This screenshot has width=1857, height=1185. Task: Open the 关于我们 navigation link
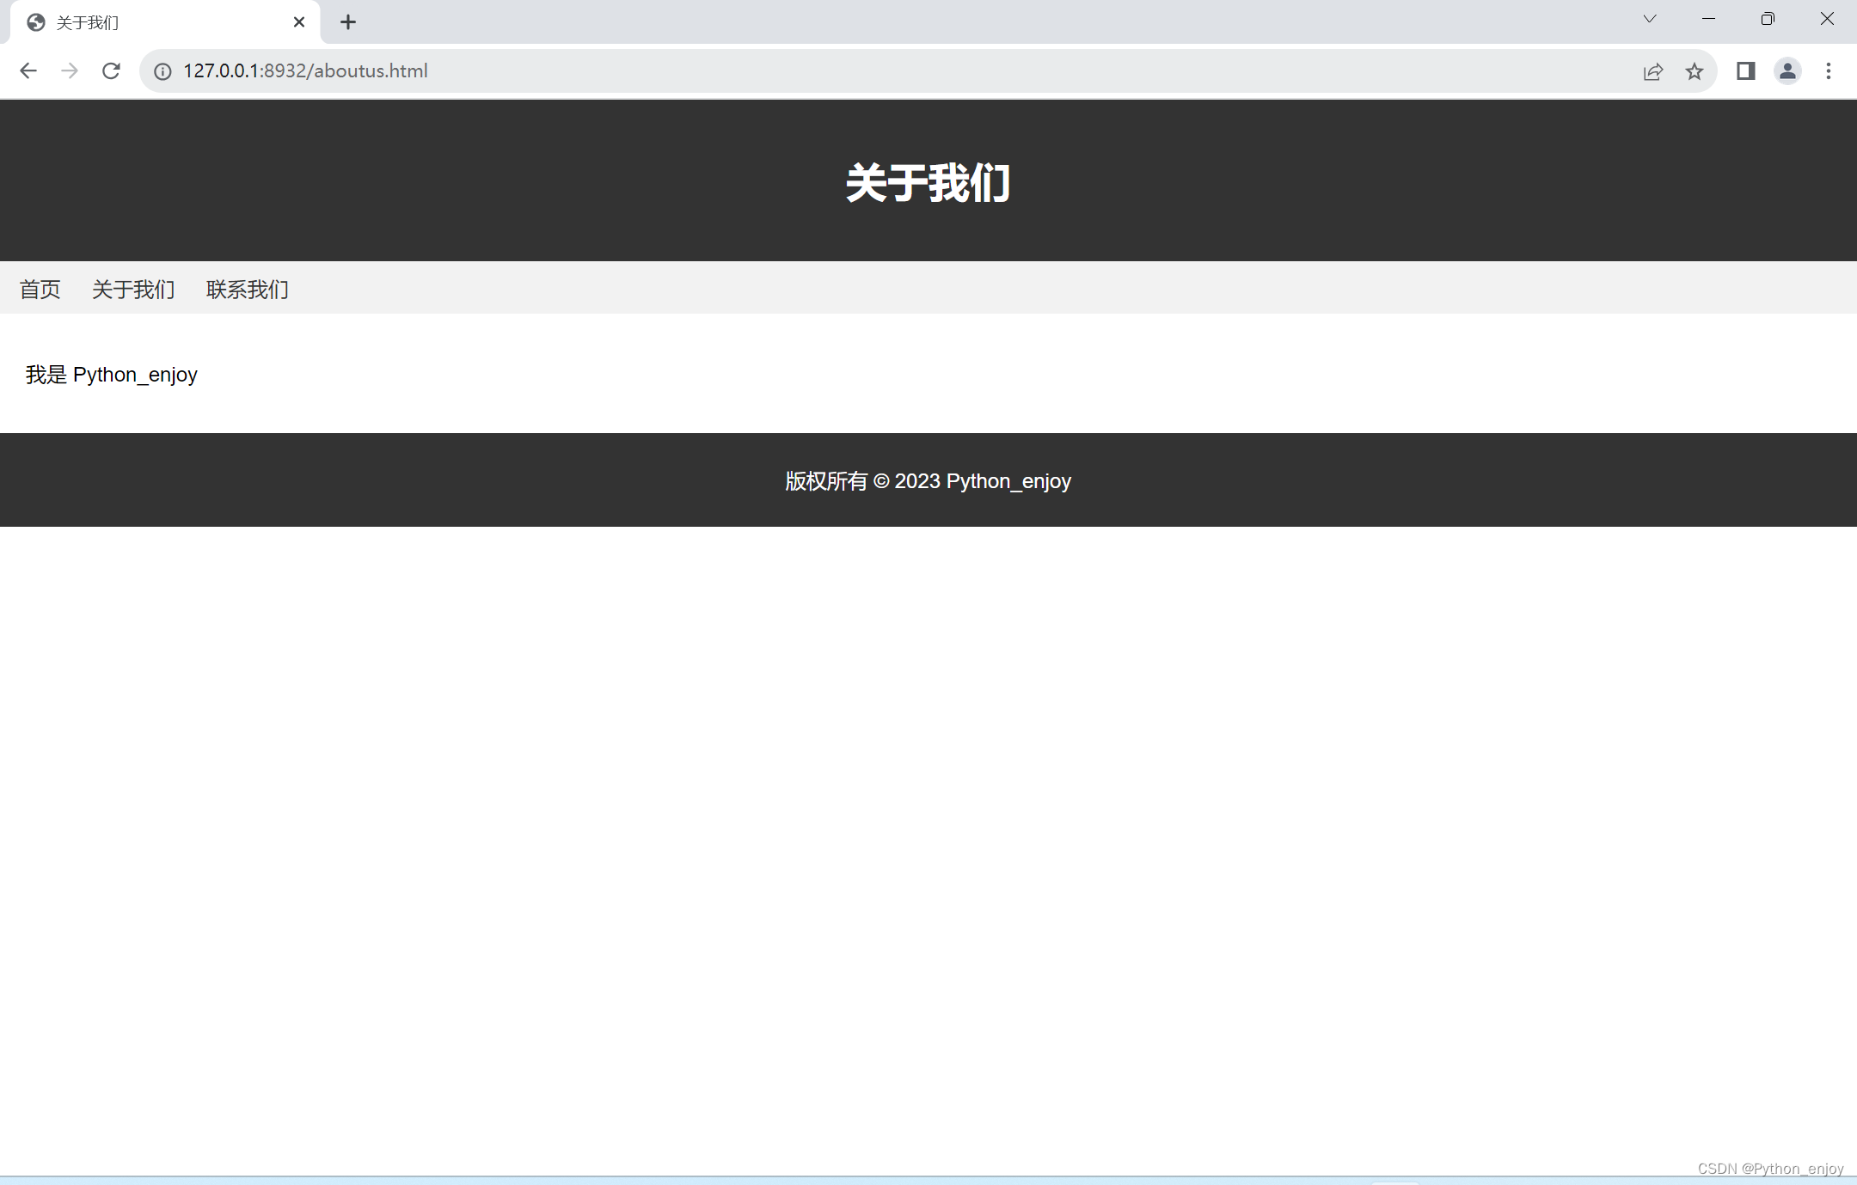pyautogui.click(x=133, y=290)
